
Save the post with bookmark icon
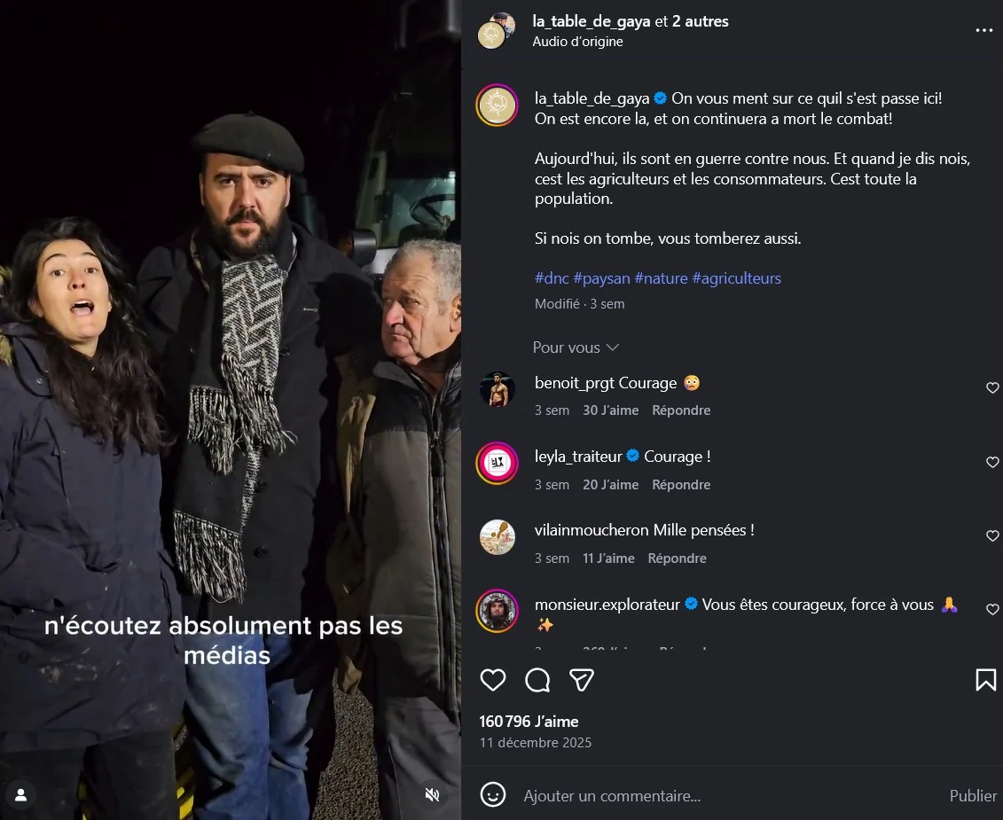[x=985, y=680]
